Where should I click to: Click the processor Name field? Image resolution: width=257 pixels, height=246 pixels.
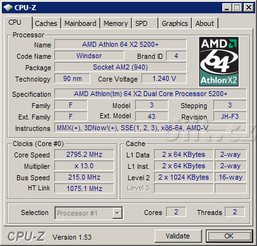click(121, 44)
